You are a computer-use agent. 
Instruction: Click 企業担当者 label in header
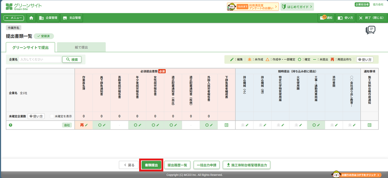coord(362,5)
